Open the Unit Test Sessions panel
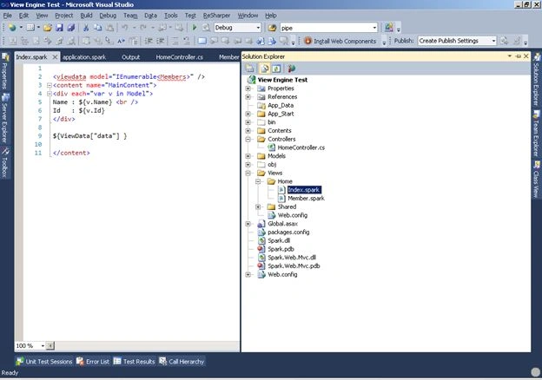 (x=44, y=362)
